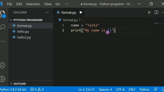The image size is (164, 92).
Task: Click the minimap at editor right edge
Action: pos(159,23)
